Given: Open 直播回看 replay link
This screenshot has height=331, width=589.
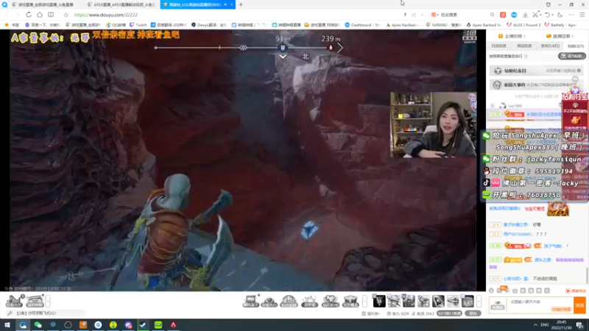Looking at the screenshot, I should point(560,36).
